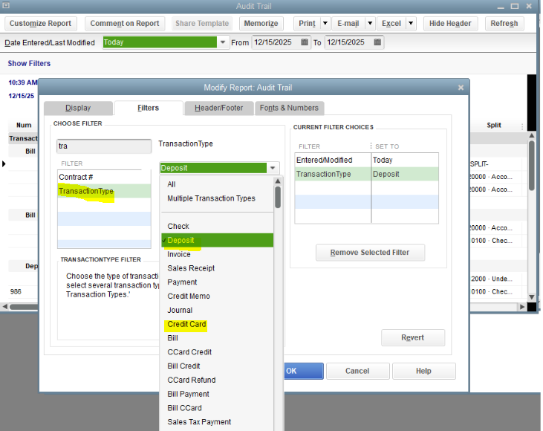This screenshot has width=543, height=431.
Task: Switch to the Fonts & Numbers tab
Action: tap(289, 108)
